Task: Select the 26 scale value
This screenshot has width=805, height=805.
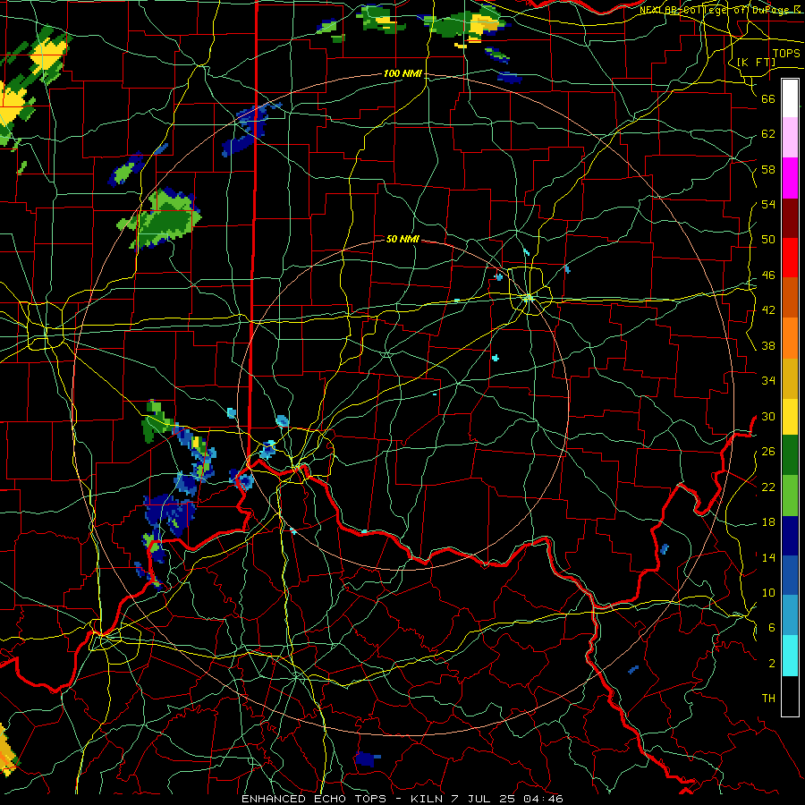Action: pyautogui.click(x=768, y=452)
